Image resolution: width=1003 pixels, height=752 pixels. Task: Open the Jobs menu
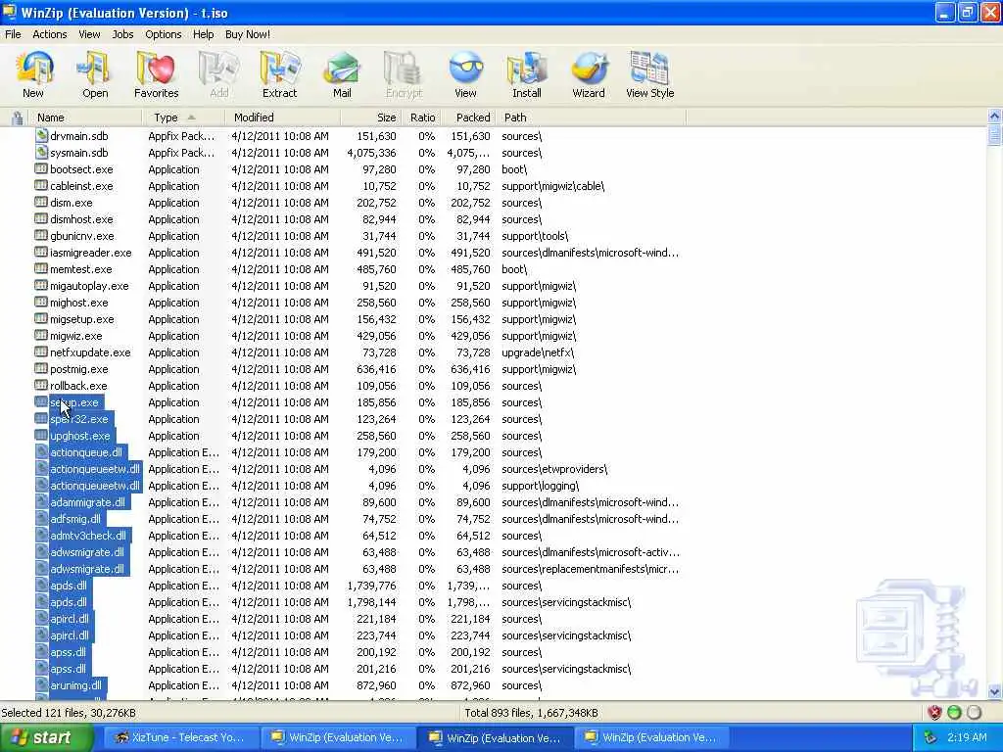122,34
